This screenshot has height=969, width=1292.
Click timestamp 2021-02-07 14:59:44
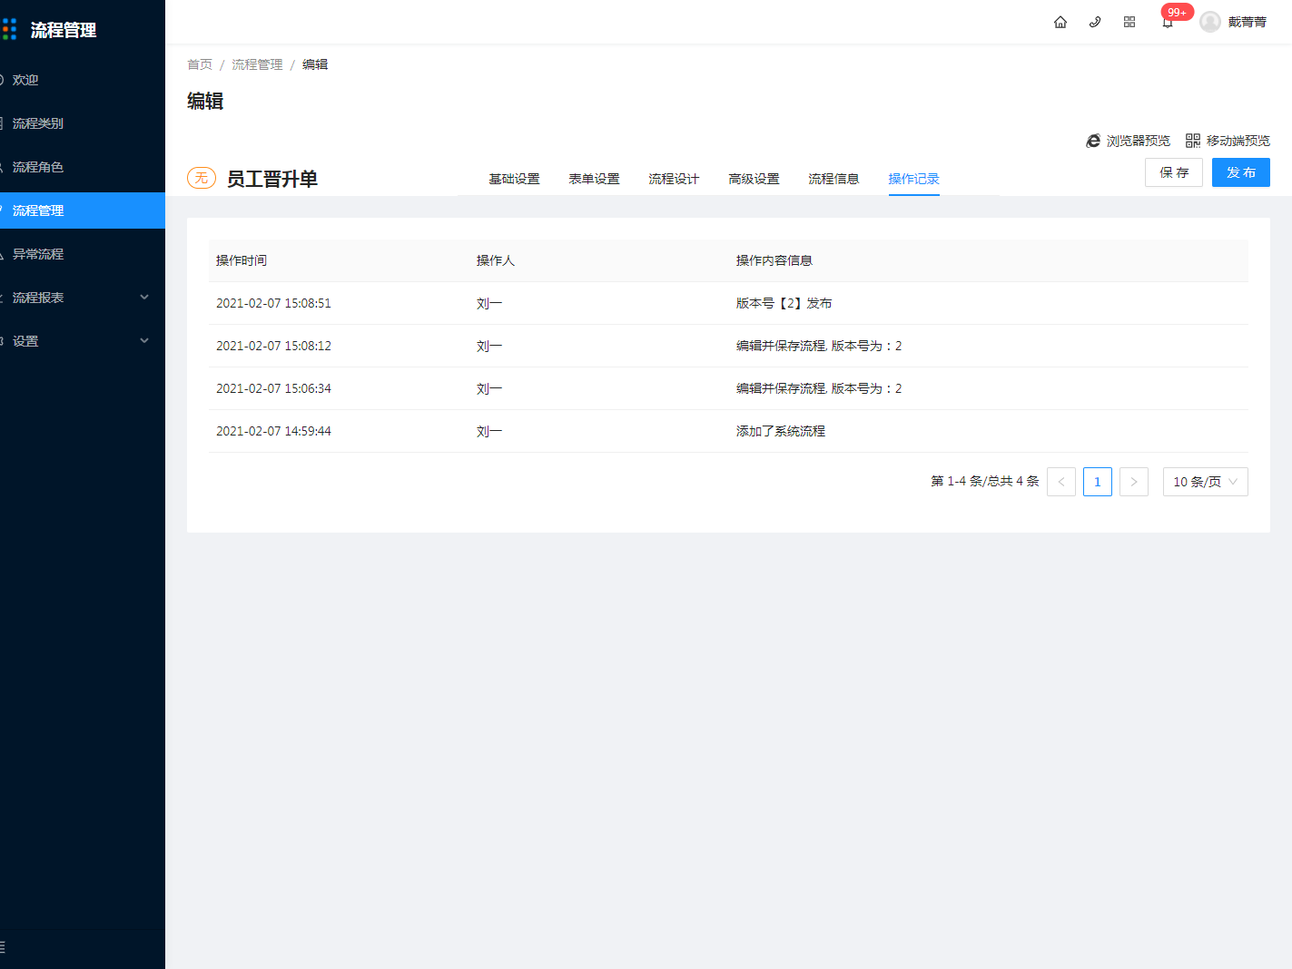pos(273,431)
